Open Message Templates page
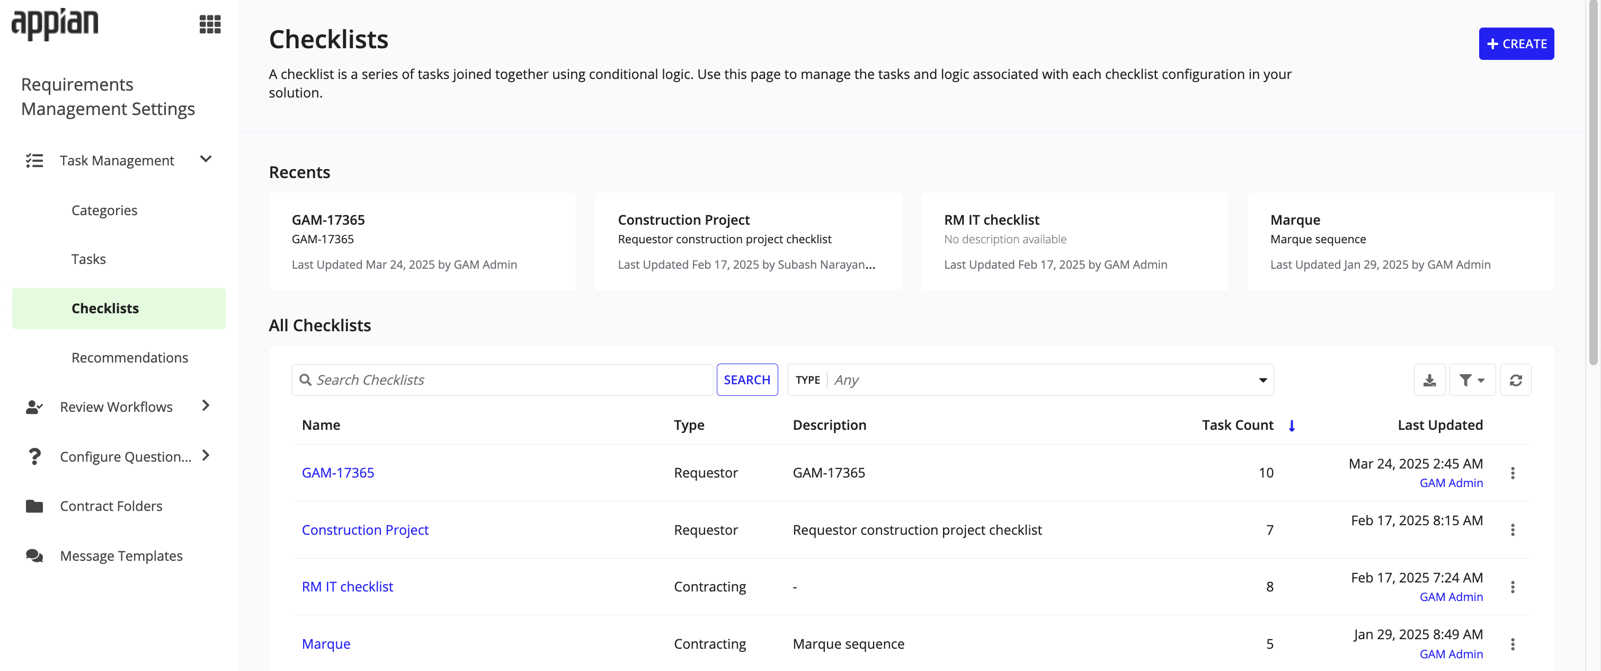The image size is (1601, 671). pyautogui.click(x=121, y=556)
